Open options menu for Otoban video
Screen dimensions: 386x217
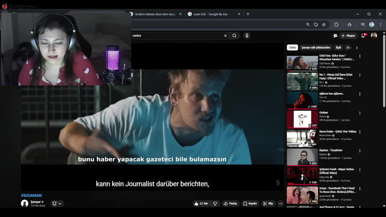click(x=360, y=113)
